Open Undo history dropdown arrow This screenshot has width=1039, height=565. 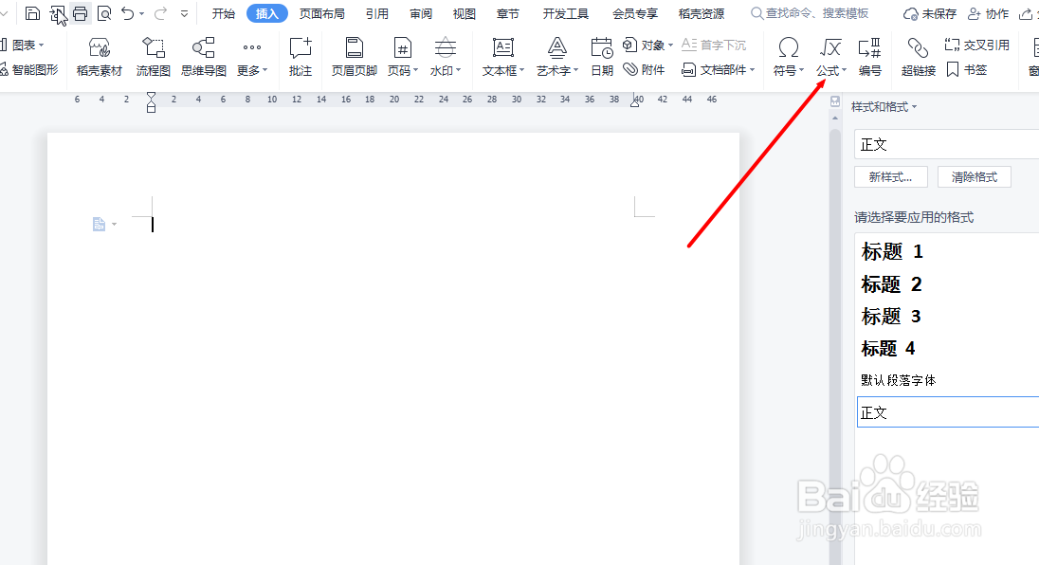click(141, 14)
